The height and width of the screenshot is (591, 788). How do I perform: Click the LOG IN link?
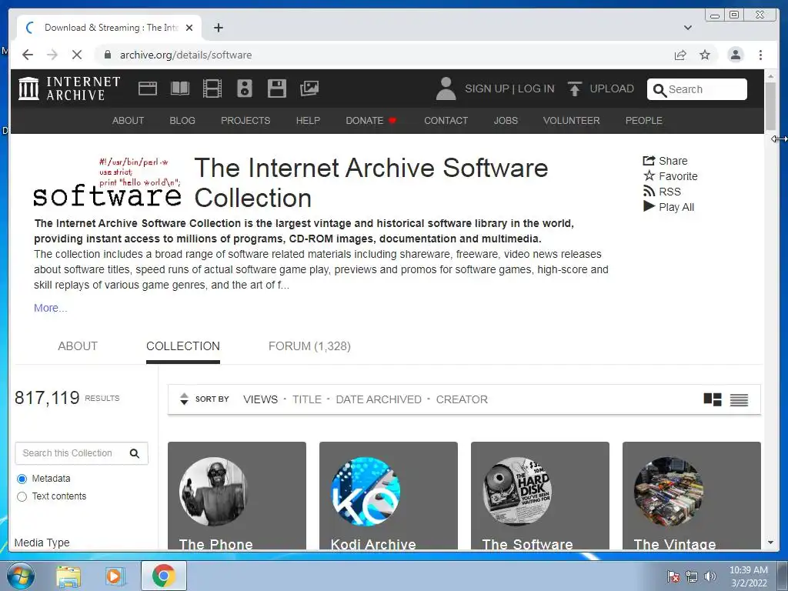click(x=536, y=89)
